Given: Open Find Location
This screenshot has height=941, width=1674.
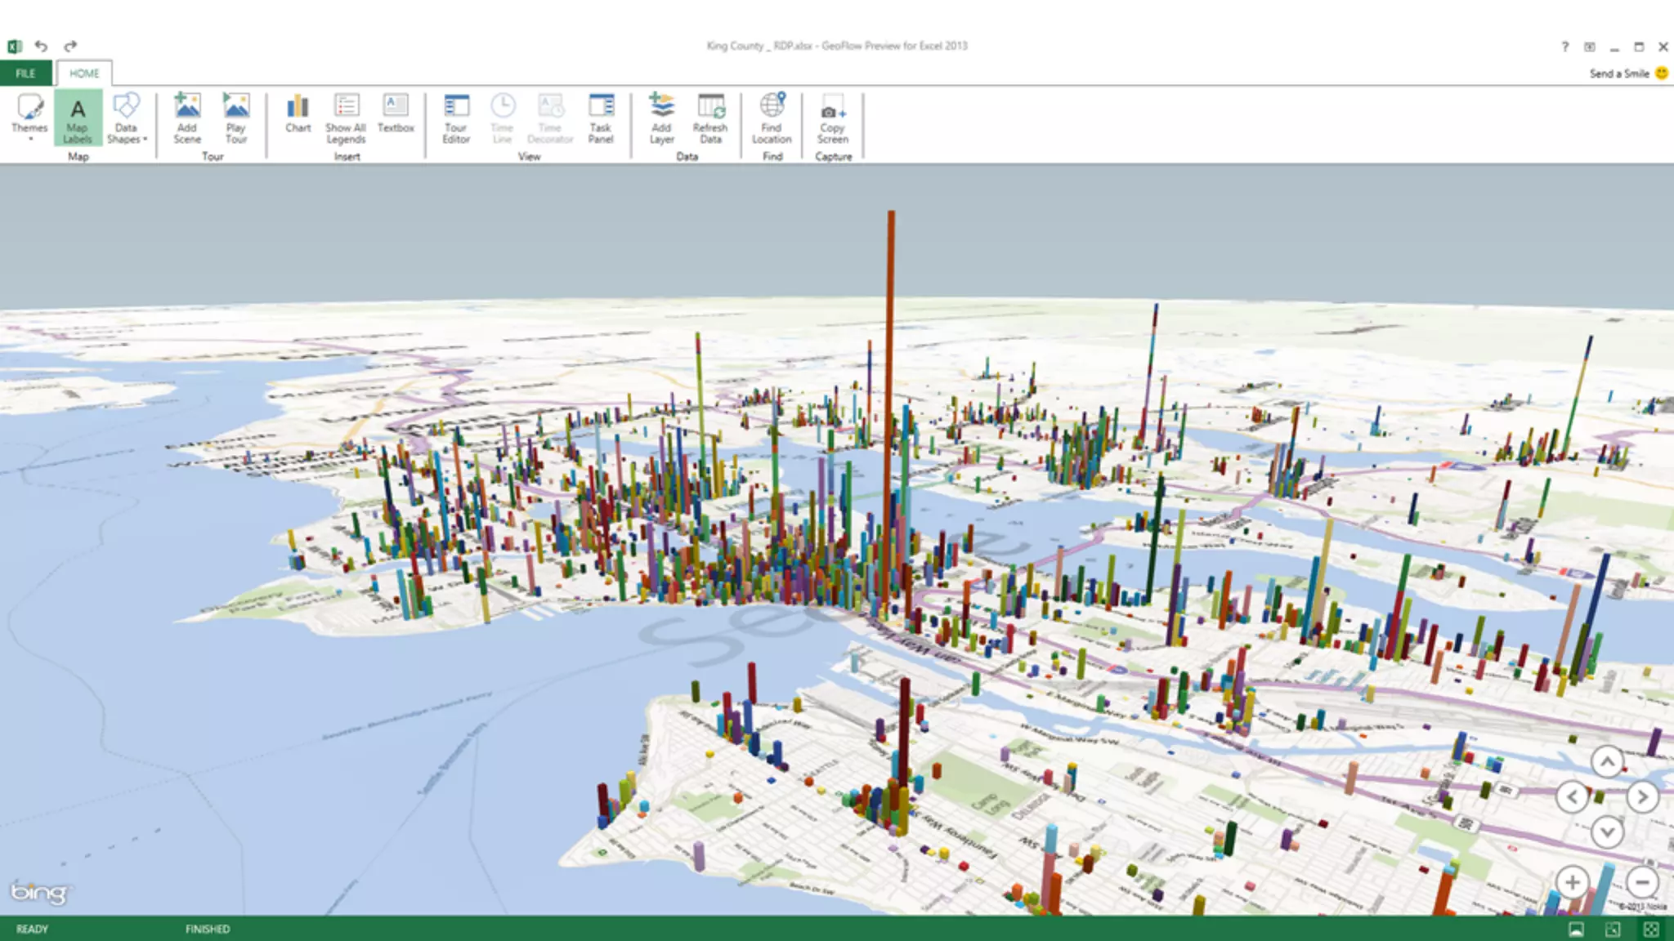Looking at the screenshot, I should click(x=772, y=117).
